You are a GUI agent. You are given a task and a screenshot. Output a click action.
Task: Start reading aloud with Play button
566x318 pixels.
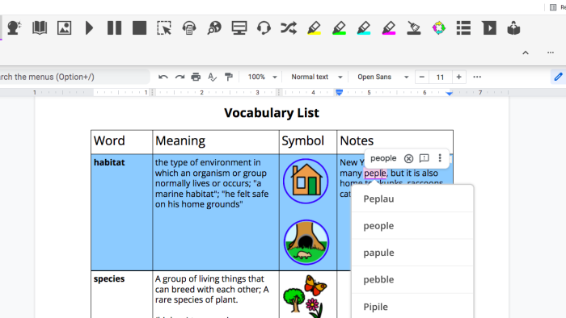click(89, 27)
